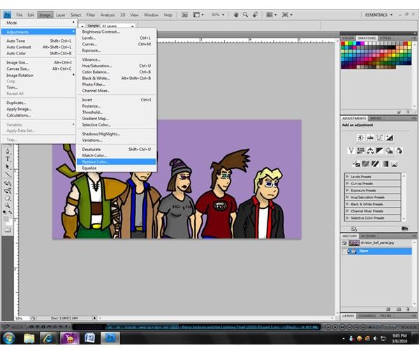The height and width of the screenshot is (348, 419).
Task: Open the Mode submenu in Image menu
Action: pos(38,23)
